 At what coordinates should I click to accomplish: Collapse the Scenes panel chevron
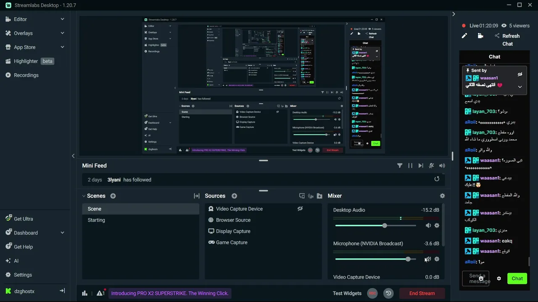tap(84, 196)
